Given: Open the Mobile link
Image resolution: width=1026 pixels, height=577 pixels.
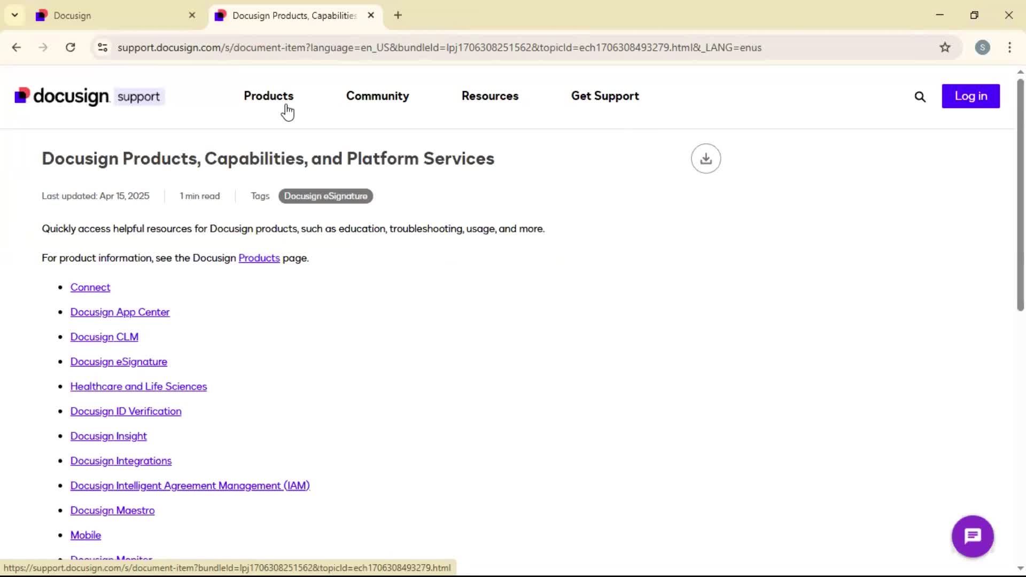Looking at the screenshot, I should pos(85,535).
